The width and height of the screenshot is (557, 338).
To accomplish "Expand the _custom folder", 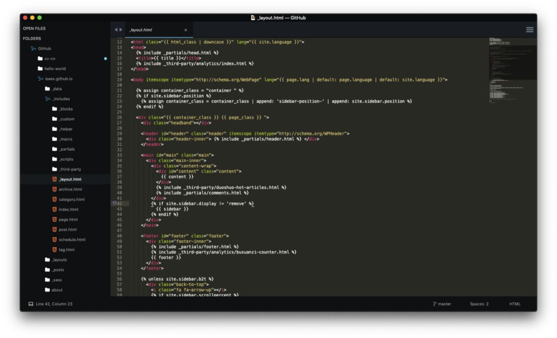I will [x=67, y=119].
